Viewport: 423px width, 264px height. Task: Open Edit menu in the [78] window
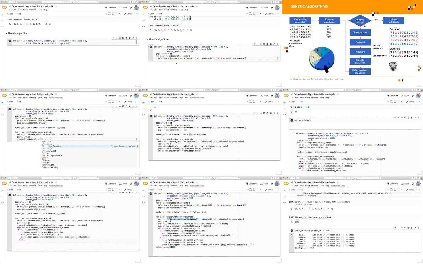pos(155,10)
